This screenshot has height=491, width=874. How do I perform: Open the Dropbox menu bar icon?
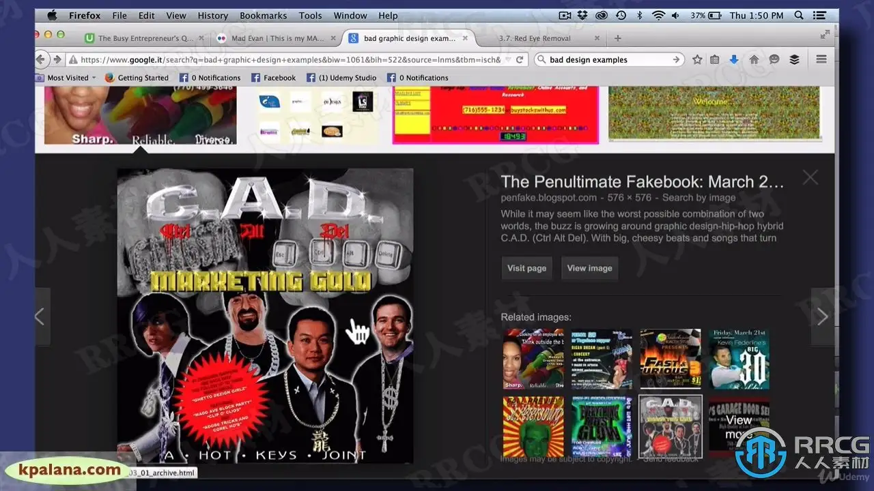(x=582, y=15)
